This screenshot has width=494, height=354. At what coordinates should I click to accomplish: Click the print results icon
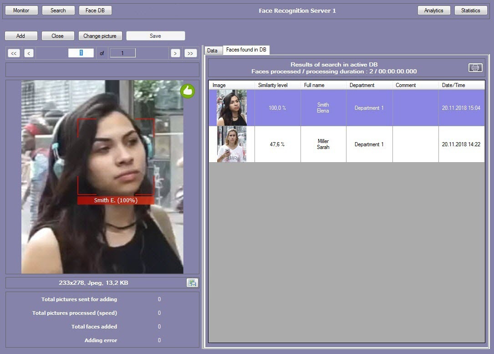tap(475, 68)
